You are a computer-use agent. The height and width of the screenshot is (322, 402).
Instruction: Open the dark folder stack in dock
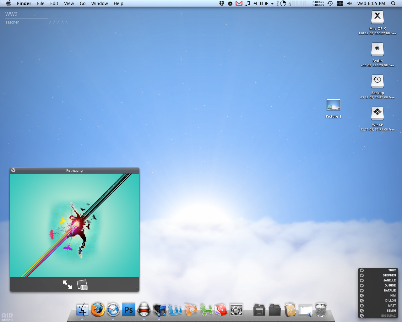point(274,310)
